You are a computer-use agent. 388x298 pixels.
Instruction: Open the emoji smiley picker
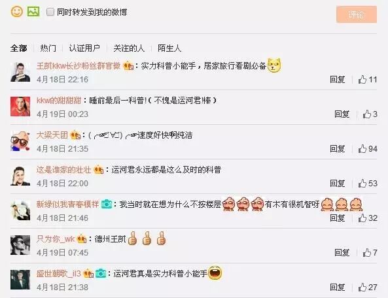(17, 12)
